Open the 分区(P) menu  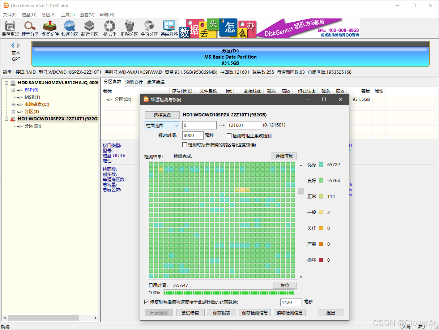(48, 15)
